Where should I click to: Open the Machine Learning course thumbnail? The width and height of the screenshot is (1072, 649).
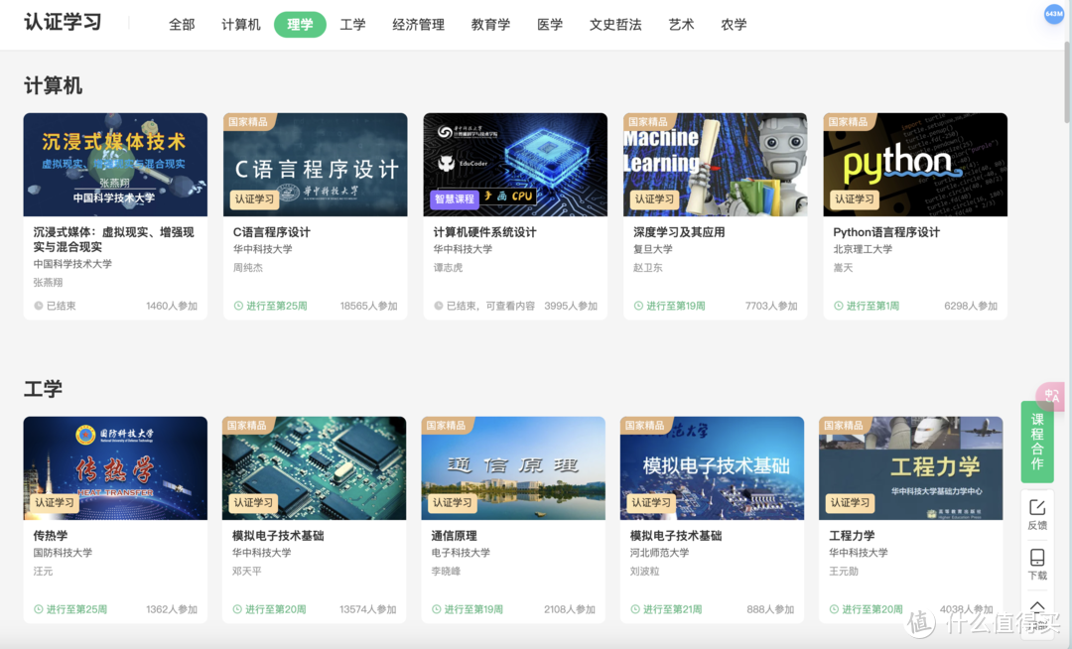(715, 165)
